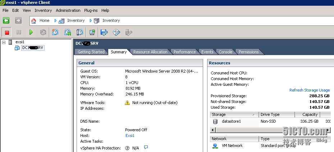Image resolution: width=334 pixels, height=152 pixels.
Task: Click the second Inventory breadcrumb
Action: (111, 20)
